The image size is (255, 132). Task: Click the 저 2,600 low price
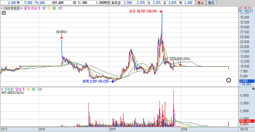(x=186, y=2)
